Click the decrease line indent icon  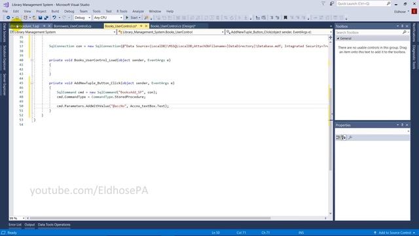[257, 18]
